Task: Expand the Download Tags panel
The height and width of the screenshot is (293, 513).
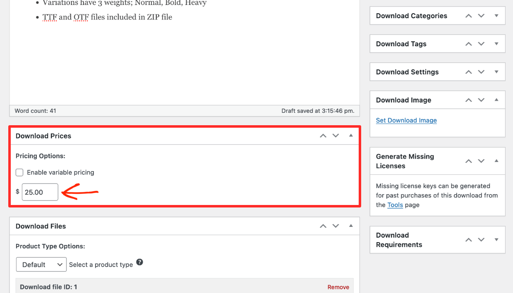Action: point(496,44)
